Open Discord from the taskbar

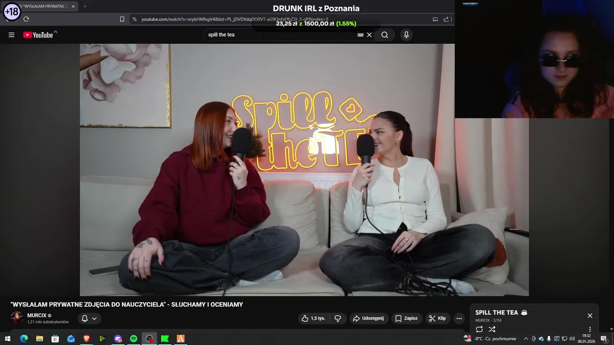pyautogui.click(x=118, y=339)
